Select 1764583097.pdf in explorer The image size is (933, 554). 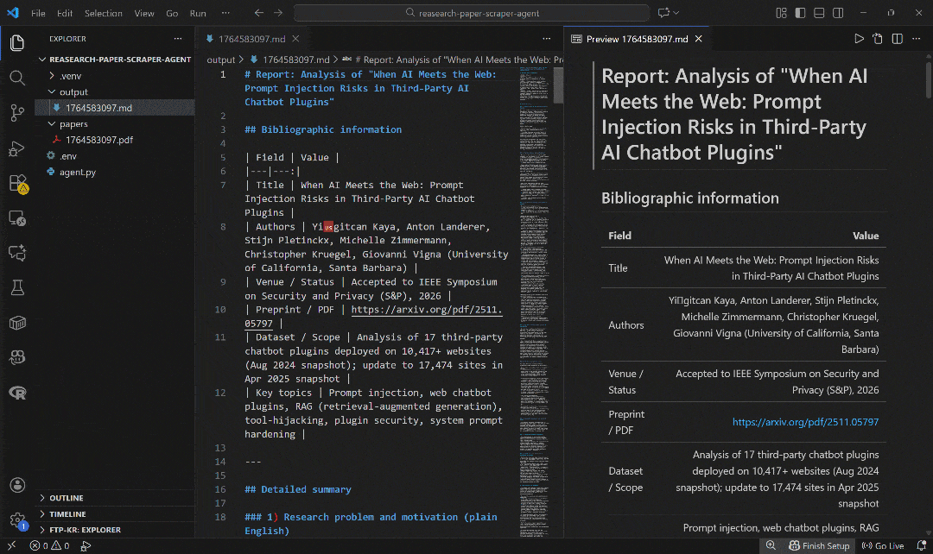[115, 141]
